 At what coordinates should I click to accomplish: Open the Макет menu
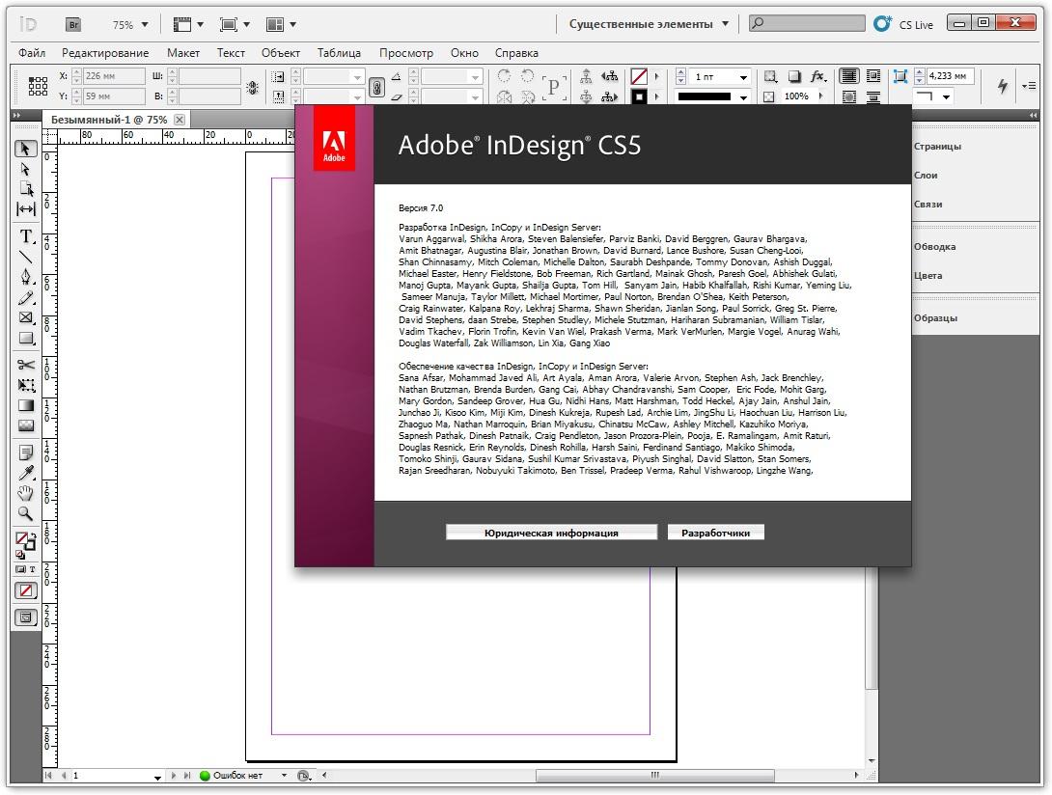point(183,53)
